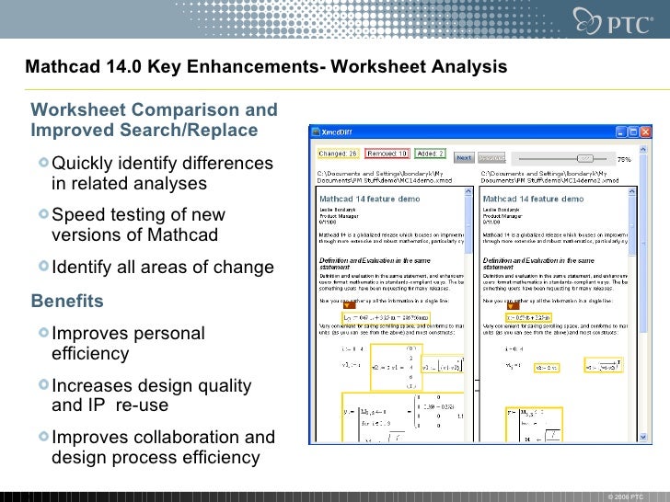Click bullet 'Improves collaboration and design process efficiency'
670x502 pixels.
(163, 447)
